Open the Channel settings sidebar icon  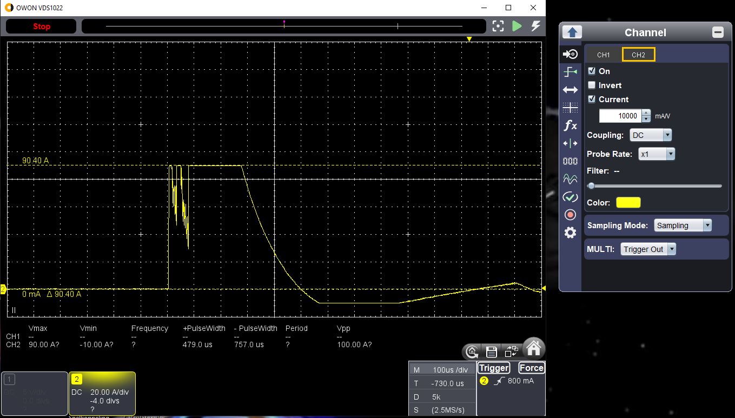coord(571,54)
